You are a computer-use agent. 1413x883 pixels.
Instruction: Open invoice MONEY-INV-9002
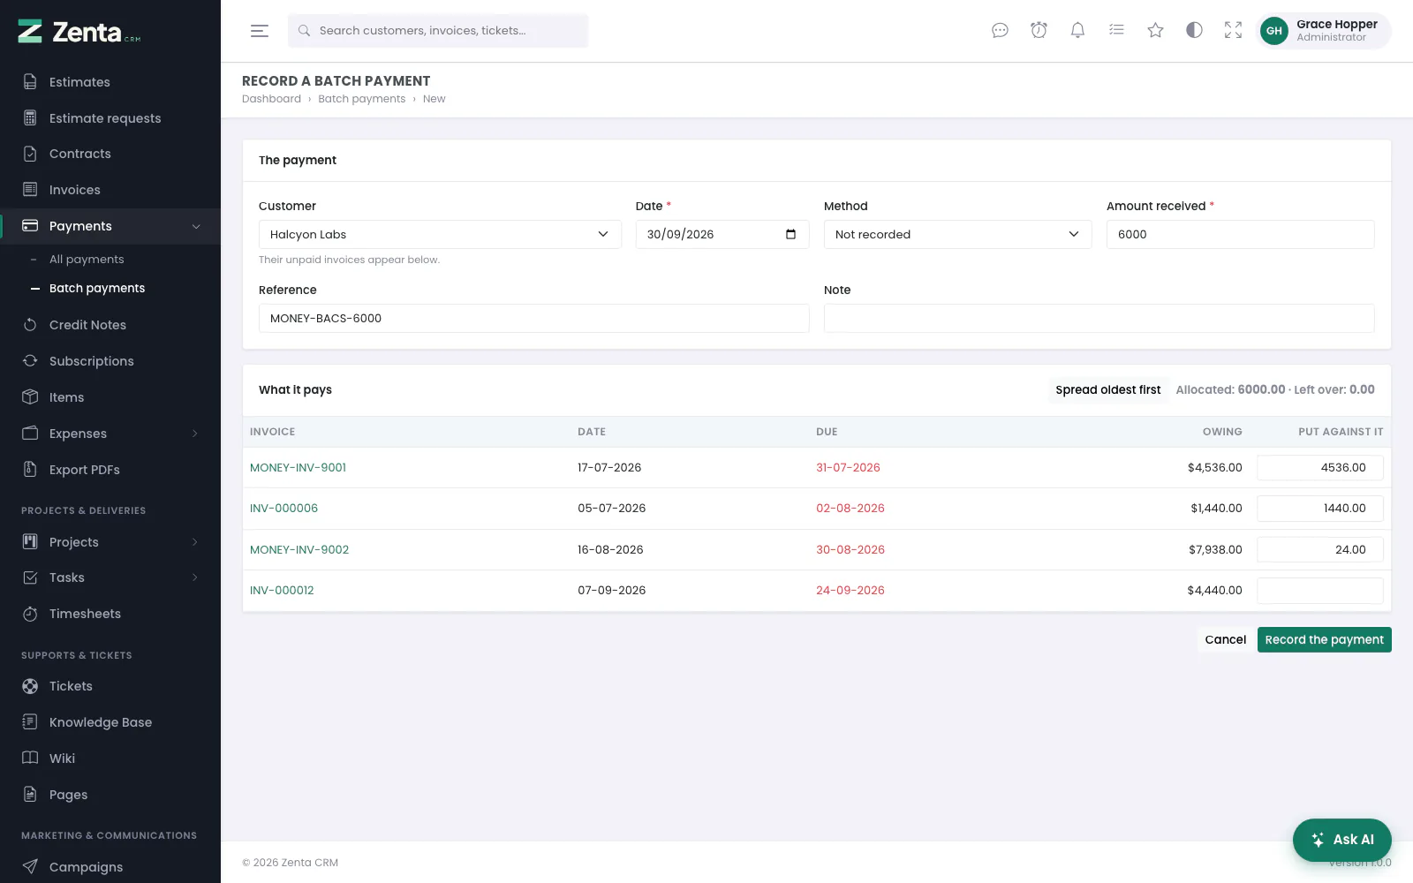point(299,550)
